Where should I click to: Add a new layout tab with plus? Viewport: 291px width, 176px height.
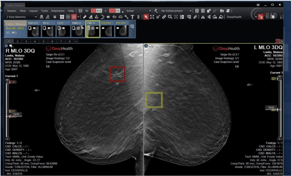click(76, 41)
